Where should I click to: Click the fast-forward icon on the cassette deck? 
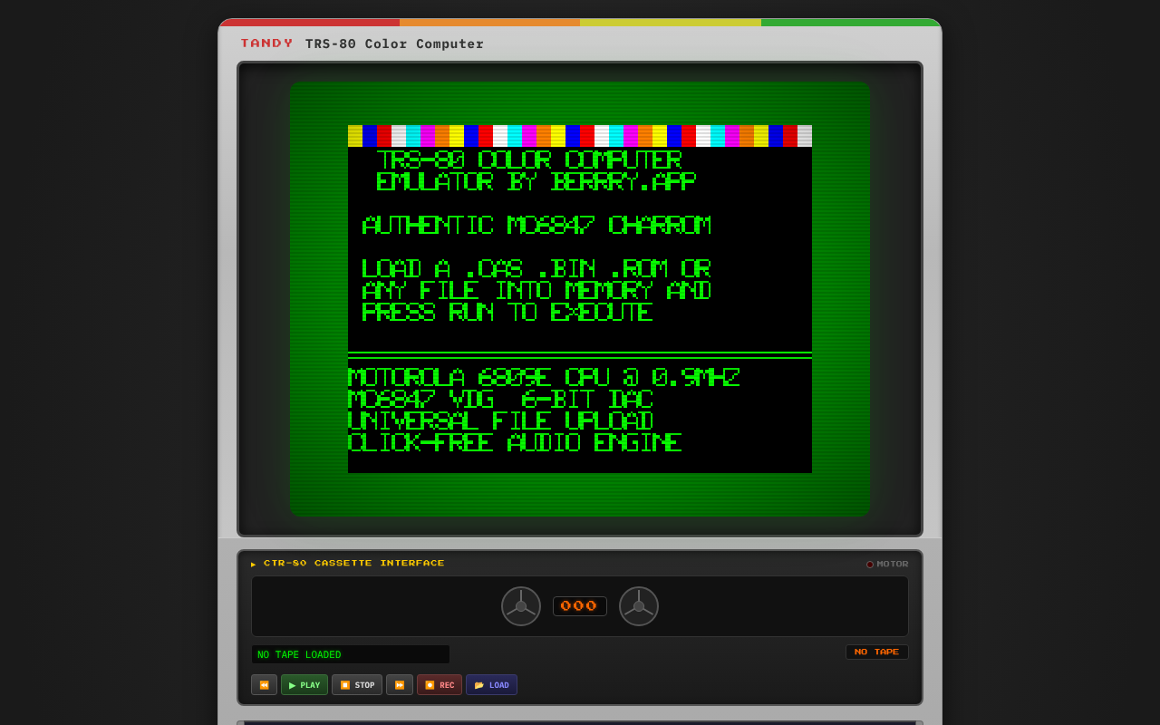point(399,684)
